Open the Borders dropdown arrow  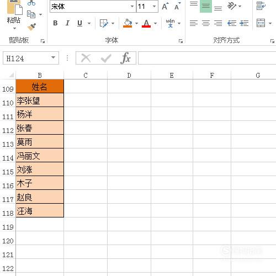[113, 23]
